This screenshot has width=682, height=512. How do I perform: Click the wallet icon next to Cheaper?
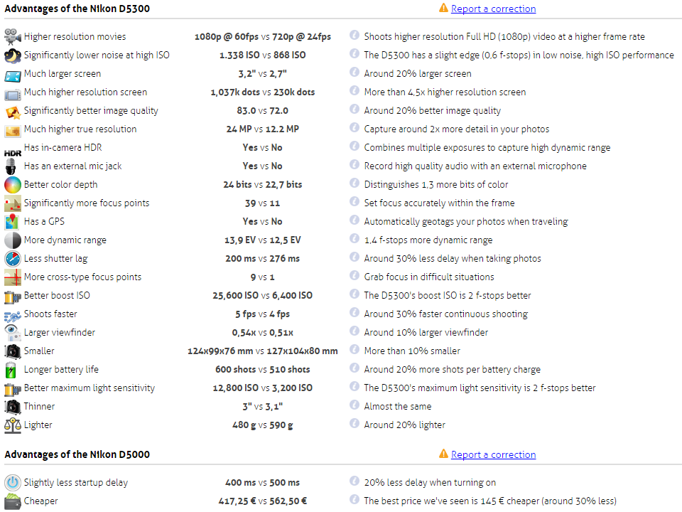13,501
